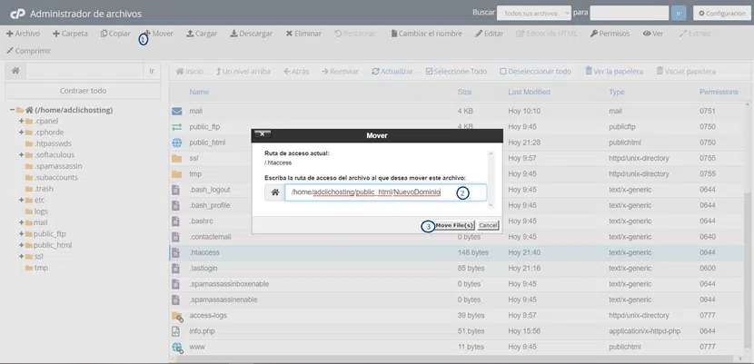
Task: Click Cancel in the Mover dialog
Action: pyautogui.click(x=488, y=224)
